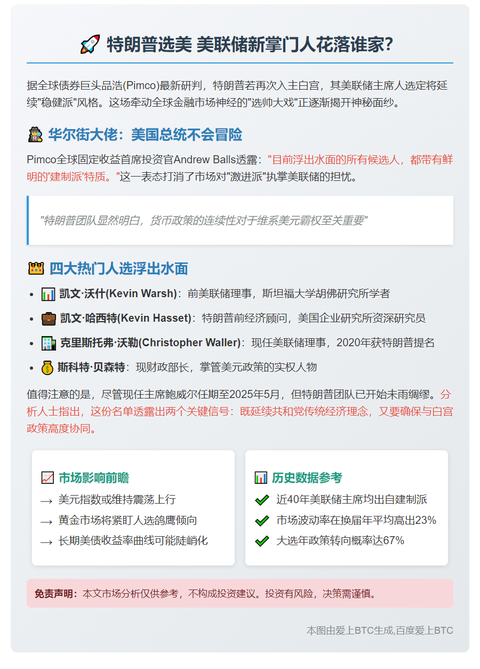Click the arrow before 长期美债收益率曲线可能陡峭化
Viewport: 480px width, 669px height.
tap(46, 541)
